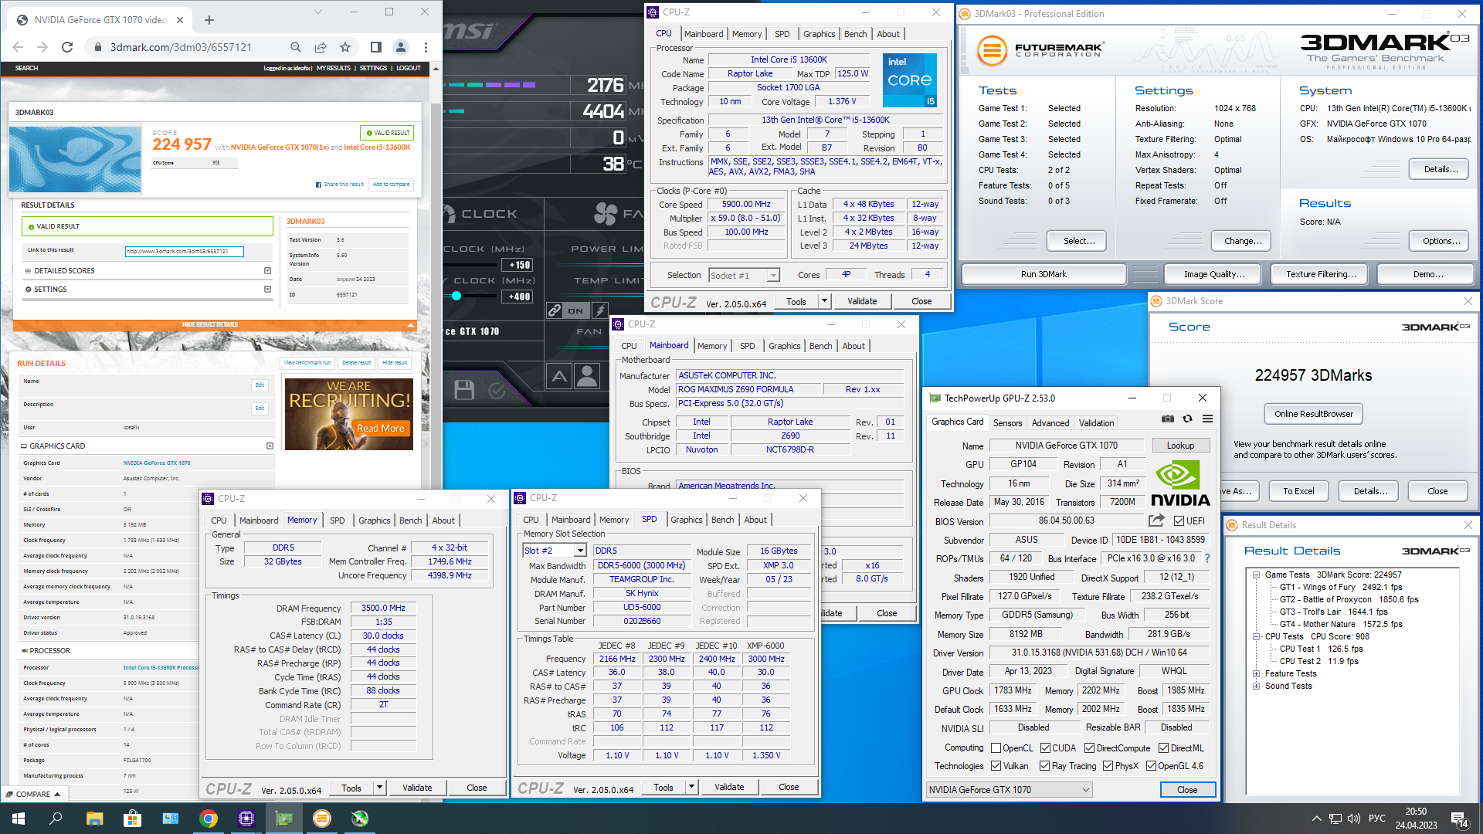Open Memory tab in CPU-Z Mainboard window
Viewport: 1483px width, 834px height.
(x=711, y=346)
